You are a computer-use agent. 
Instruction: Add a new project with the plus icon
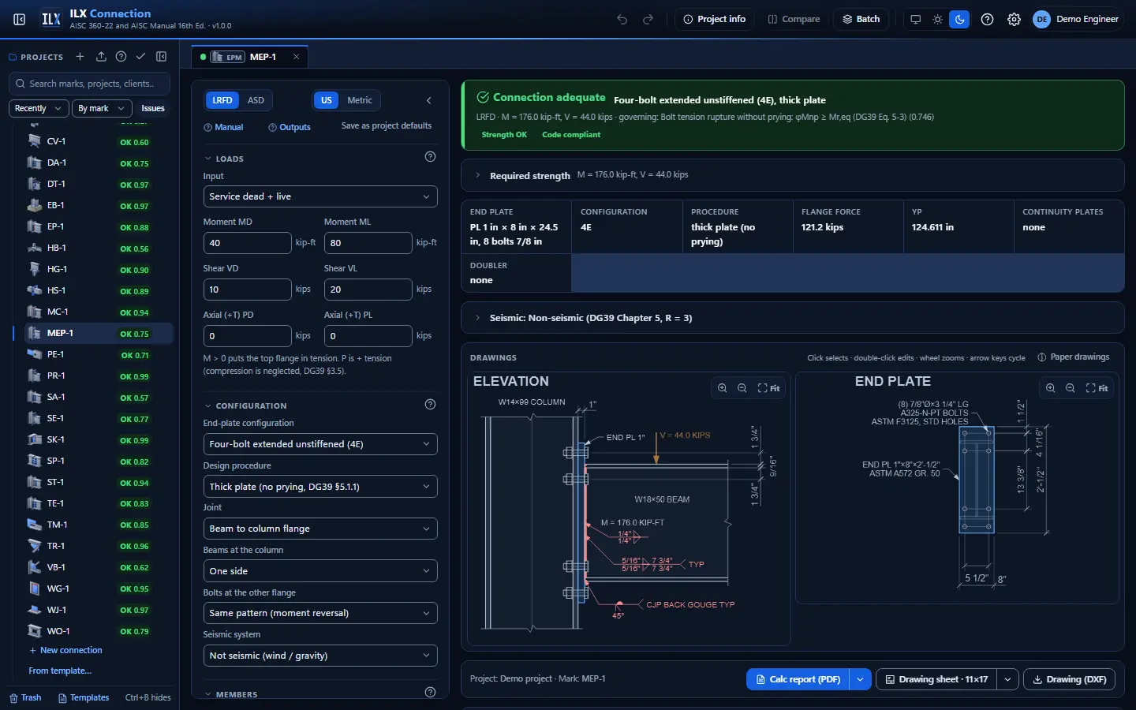click(80, 57)
